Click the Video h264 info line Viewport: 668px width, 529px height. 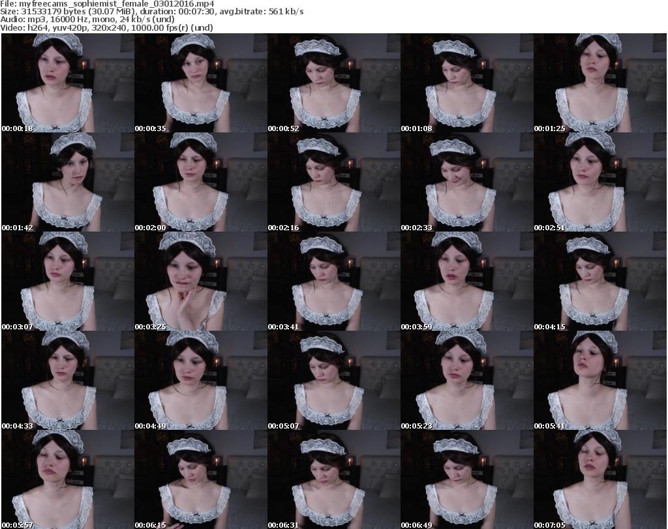tap(106, 27)
